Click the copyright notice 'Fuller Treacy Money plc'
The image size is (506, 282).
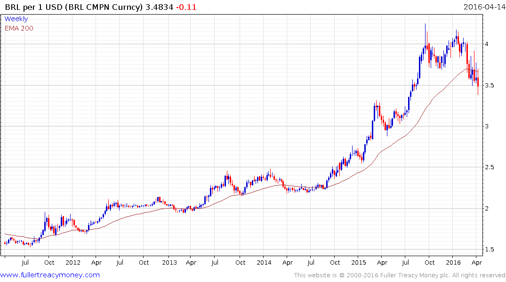pyautogui.click(x=415, y=275)
